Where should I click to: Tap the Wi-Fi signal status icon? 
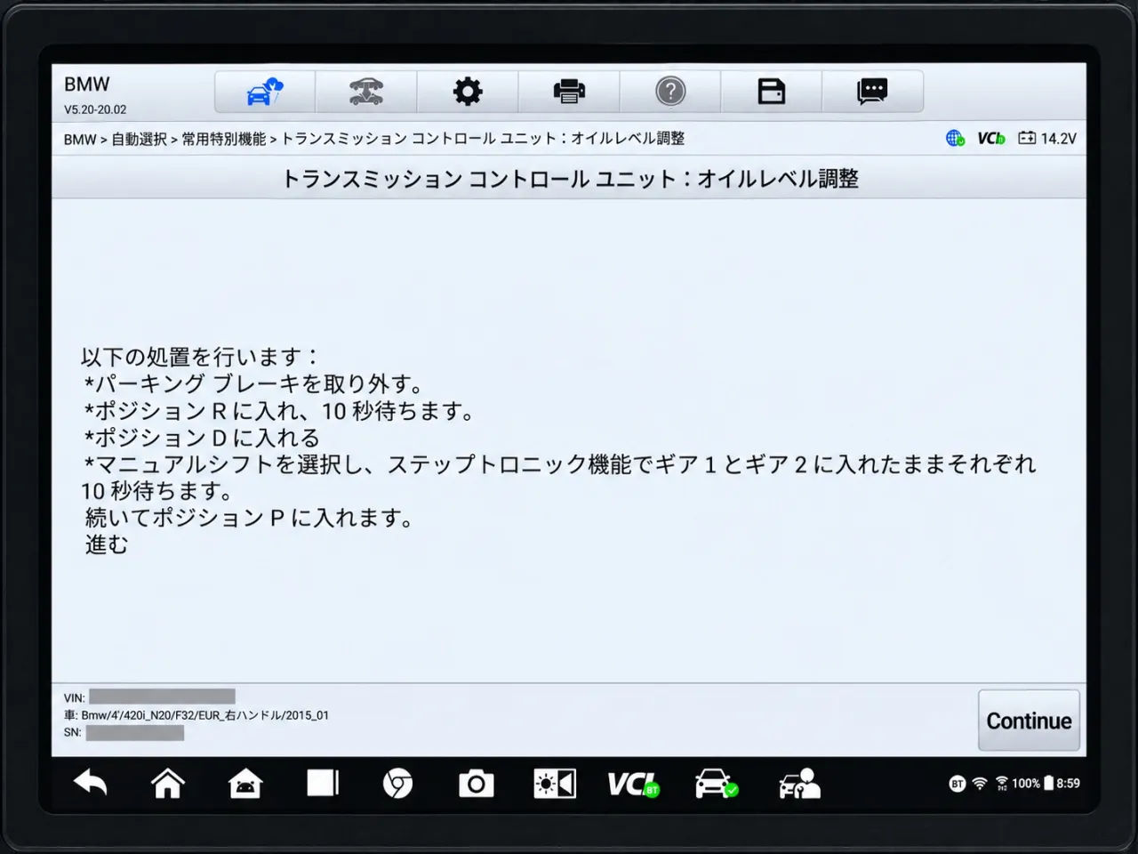click(x=979, y=784)
